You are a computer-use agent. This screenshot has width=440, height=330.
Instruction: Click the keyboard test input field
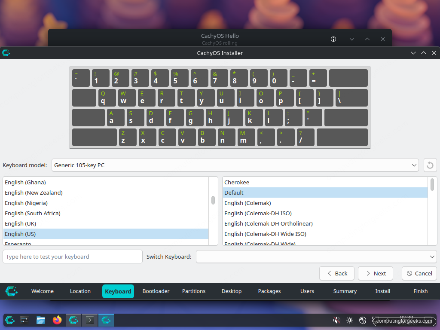[72, 257]
